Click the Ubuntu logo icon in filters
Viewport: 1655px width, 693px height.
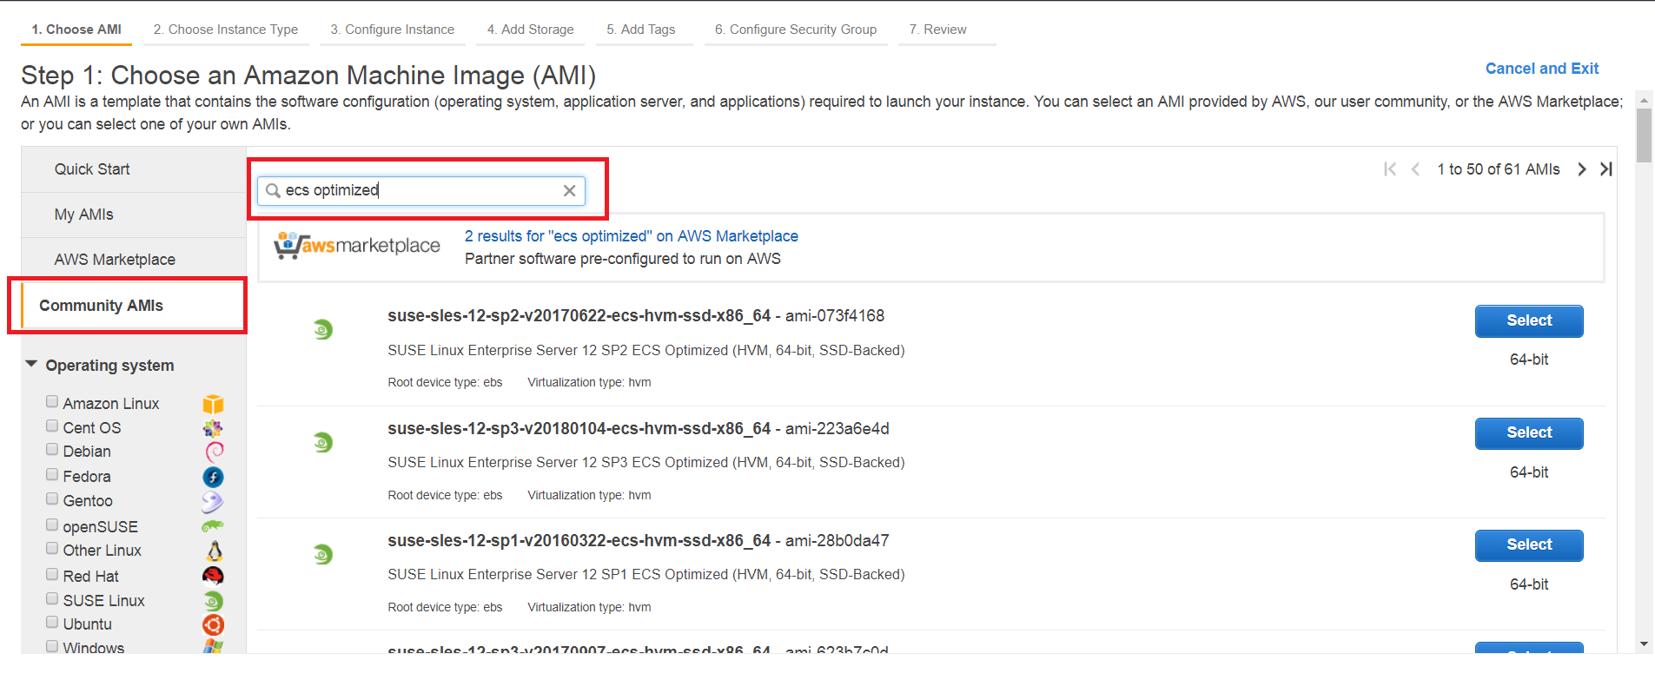tap(213, 625)
